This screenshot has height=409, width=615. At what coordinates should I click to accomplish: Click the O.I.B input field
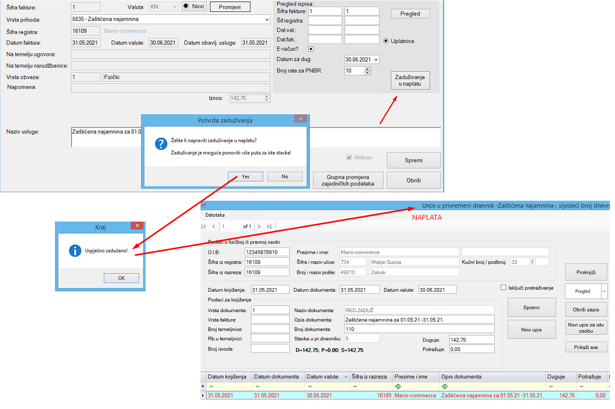coord(267,252)
